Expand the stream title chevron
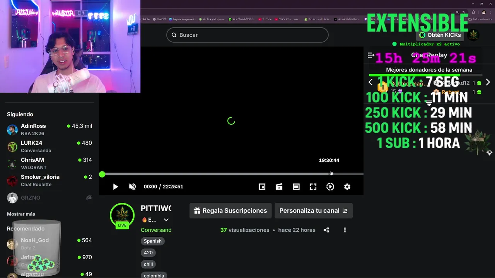Image resolution: width=495 pixels, height=278 pixels. tap(166, 220)
